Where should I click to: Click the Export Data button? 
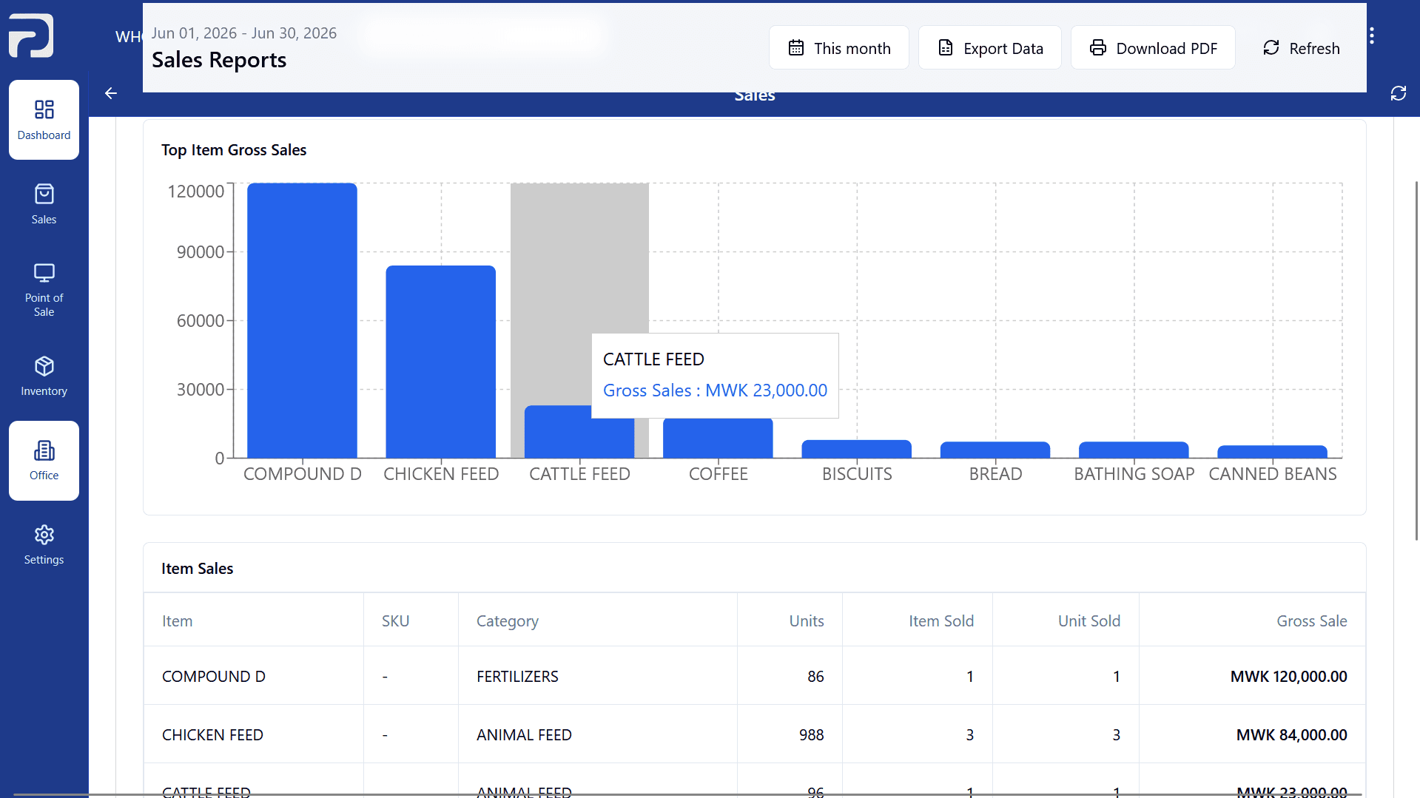pos(989,48)
